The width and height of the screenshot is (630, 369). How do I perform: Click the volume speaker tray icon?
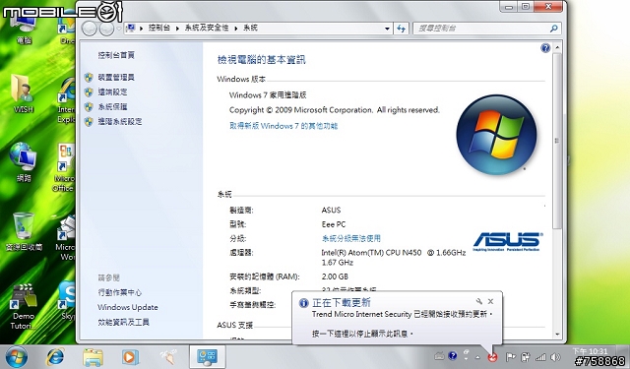555,357
